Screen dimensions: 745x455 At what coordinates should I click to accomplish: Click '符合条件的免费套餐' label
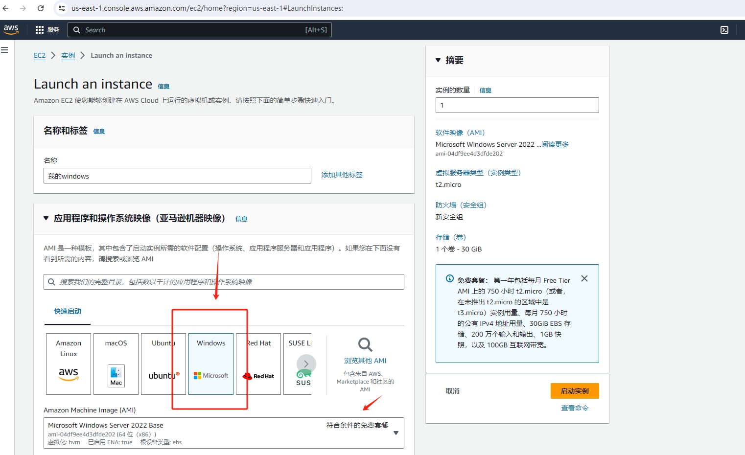click(x=357, y=425)
